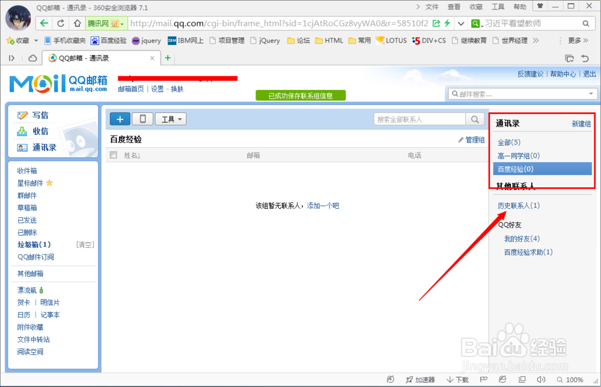Open the HTML bookmark folder
Screen dimensions: 601x387
point(329,41)
